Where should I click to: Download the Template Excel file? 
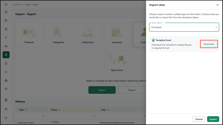click(209, 44)
